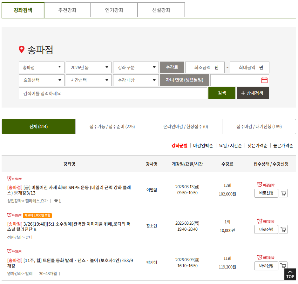Open the 송파점 branch dropdown
Viewport: 298px width, 284px height.
click(41, 67)
